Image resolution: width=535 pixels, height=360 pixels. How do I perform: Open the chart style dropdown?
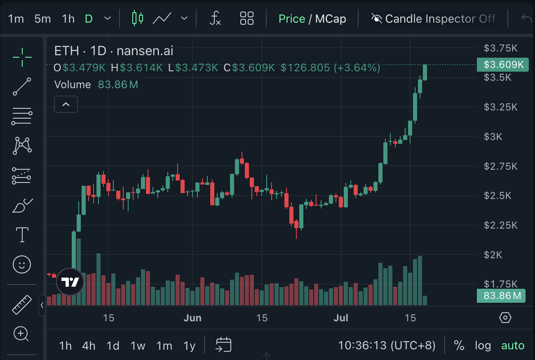tap(184, 19)
